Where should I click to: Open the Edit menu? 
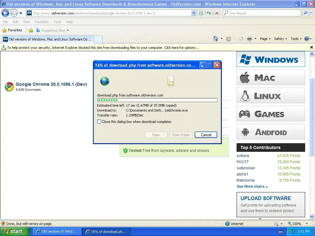(x=15, y=22)
